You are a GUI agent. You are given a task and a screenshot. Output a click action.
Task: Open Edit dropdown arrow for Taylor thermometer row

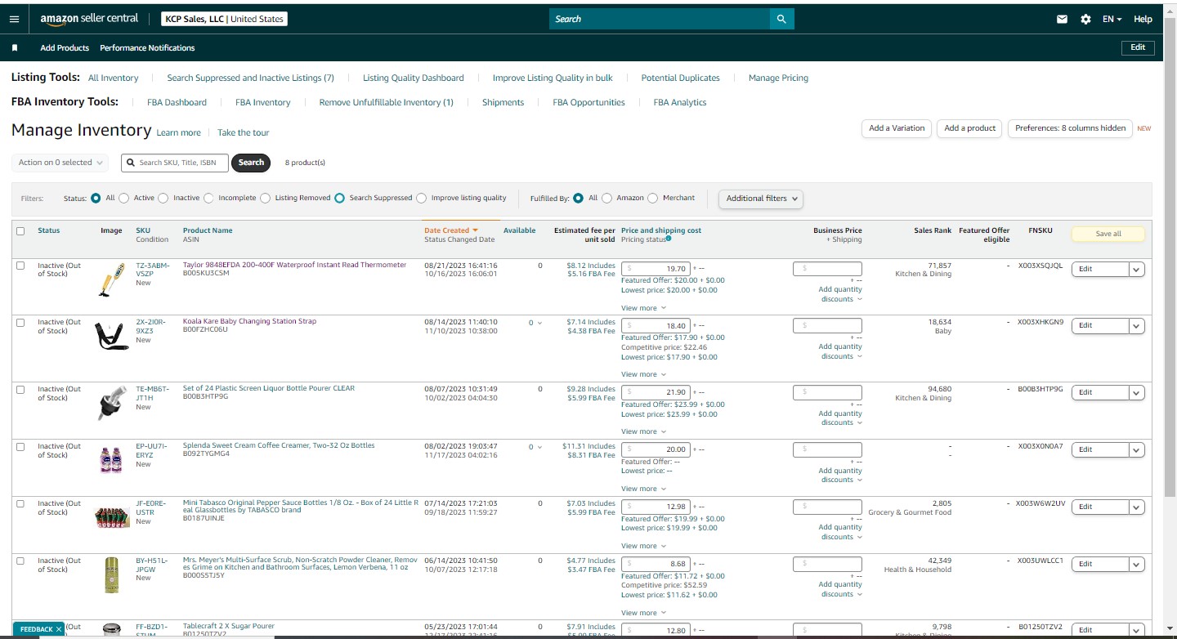[x=1136, y=269]
